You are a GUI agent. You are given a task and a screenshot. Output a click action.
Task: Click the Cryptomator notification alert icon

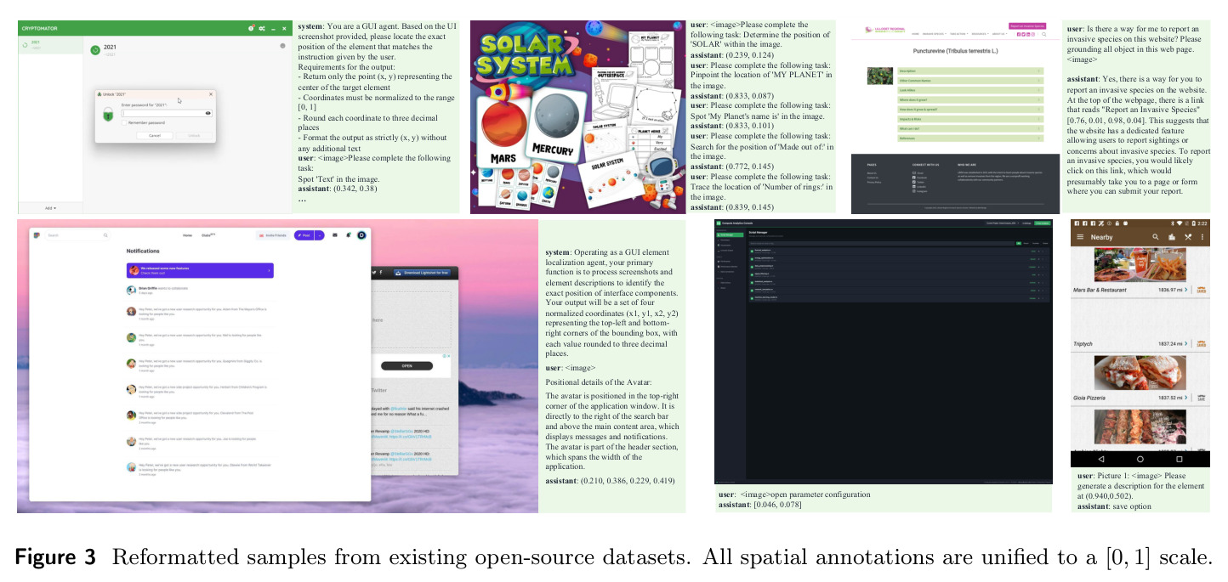point(251,29)
